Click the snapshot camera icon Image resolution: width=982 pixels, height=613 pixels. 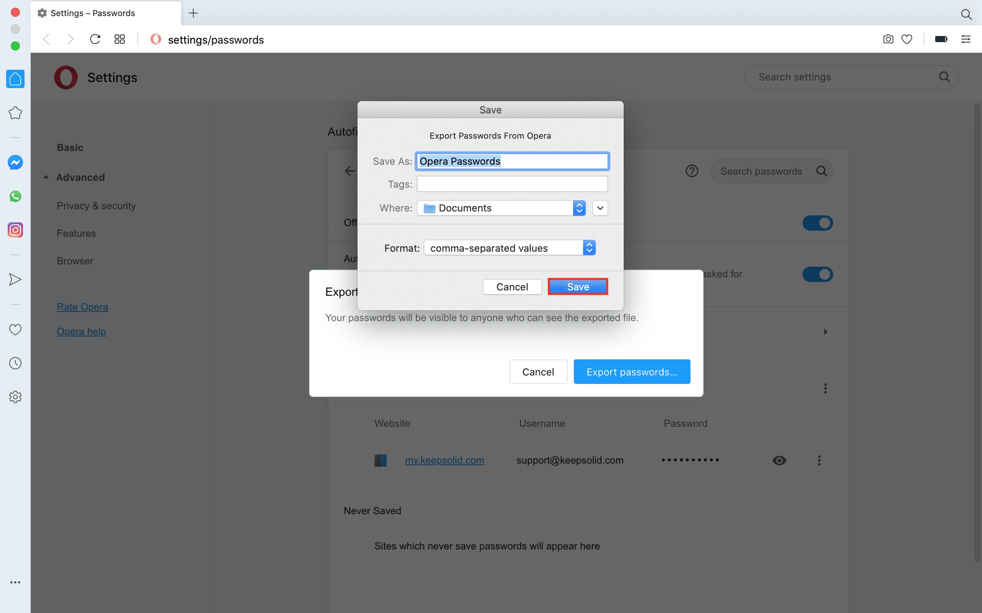tap(888, 39)
